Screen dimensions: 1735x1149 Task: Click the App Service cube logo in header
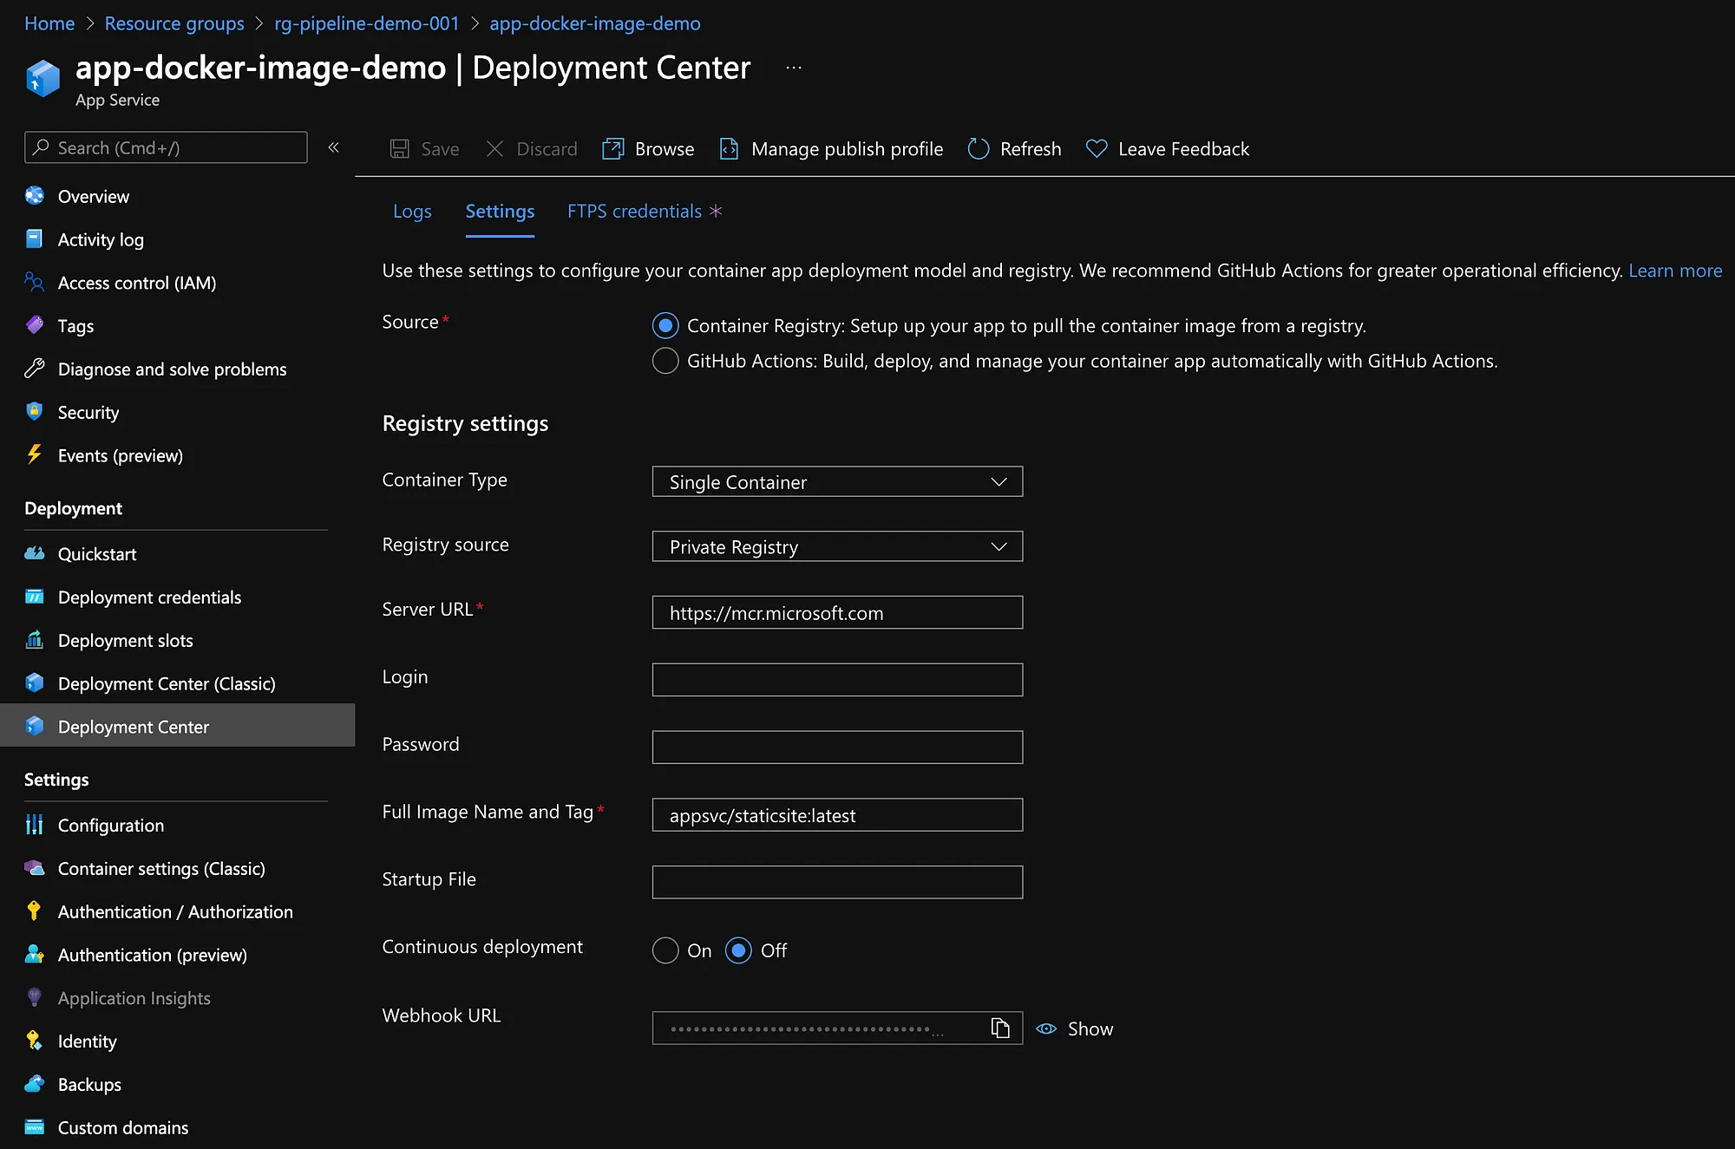pos(43,78)
